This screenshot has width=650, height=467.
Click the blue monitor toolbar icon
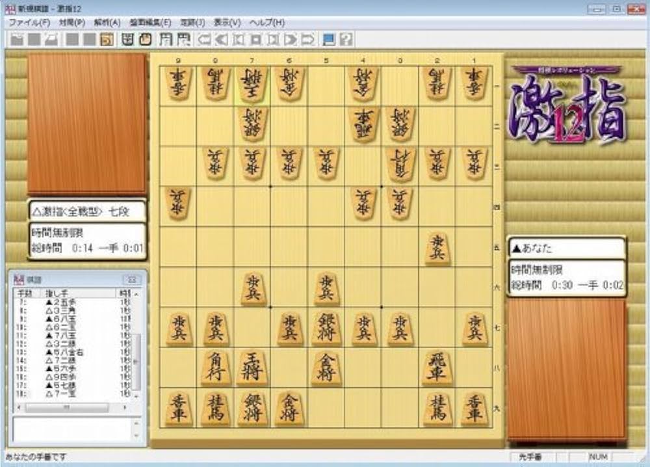click(328, 40)
